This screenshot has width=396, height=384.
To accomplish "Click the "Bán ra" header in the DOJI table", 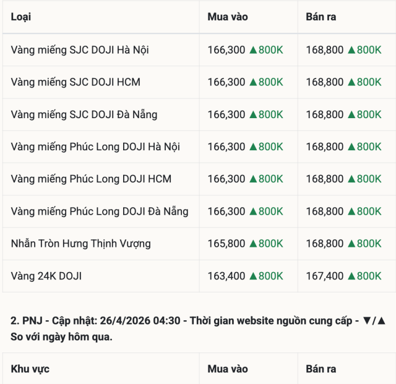I will pyautogui.click(x=321, y=17).
